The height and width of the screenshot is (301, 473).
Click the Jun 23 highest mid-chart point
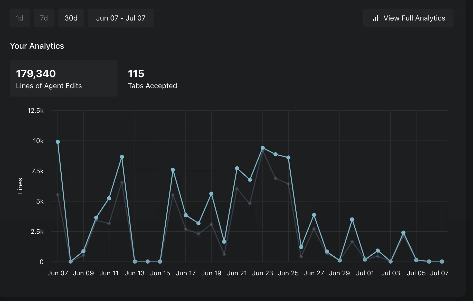[263, 148]
